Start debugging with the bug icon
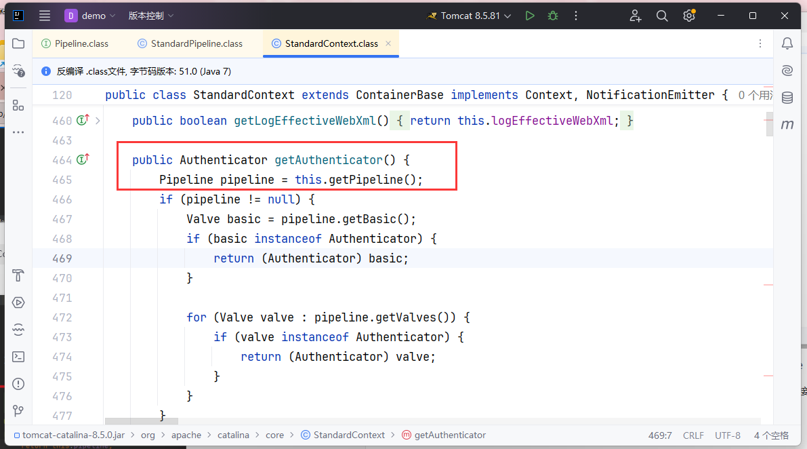 [553, 16]
